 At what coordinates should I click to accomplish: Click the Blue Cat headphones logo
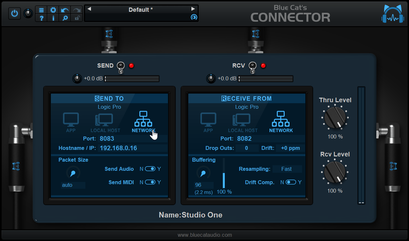[393, 14]
